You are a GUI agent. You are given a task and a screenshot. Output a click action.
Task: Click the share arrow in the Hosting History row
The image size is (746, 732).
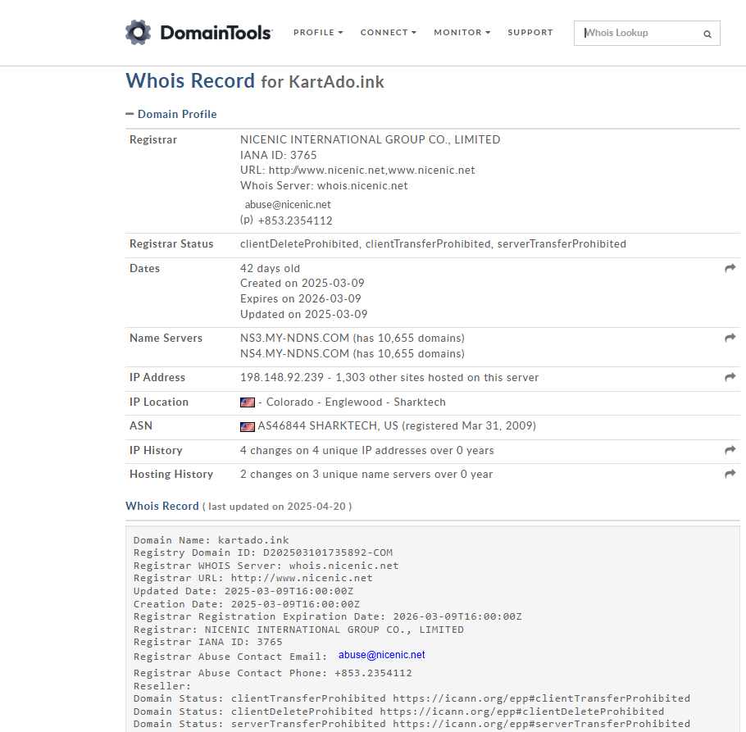(x=730, y=474)
